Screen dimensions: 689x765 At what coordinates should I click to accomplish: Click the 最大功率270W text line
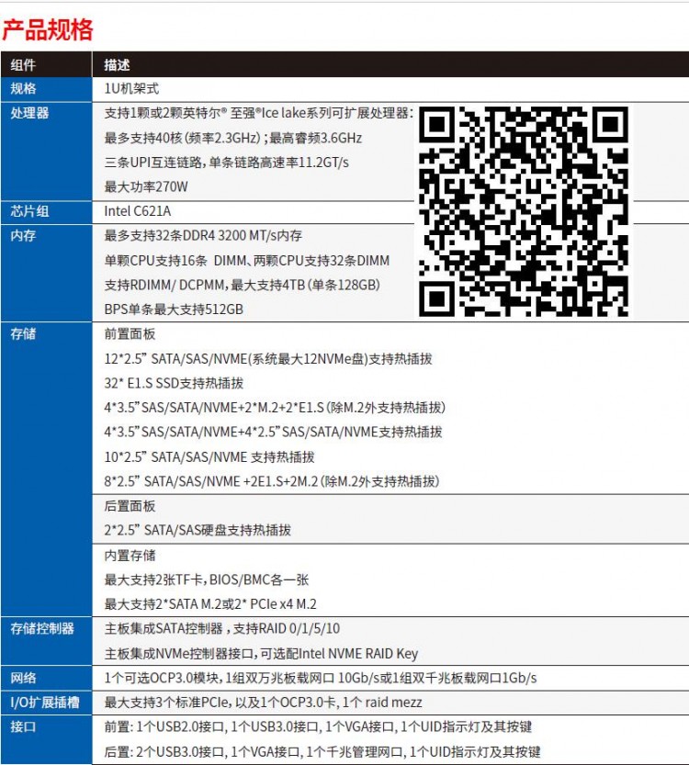click(147, 187)
